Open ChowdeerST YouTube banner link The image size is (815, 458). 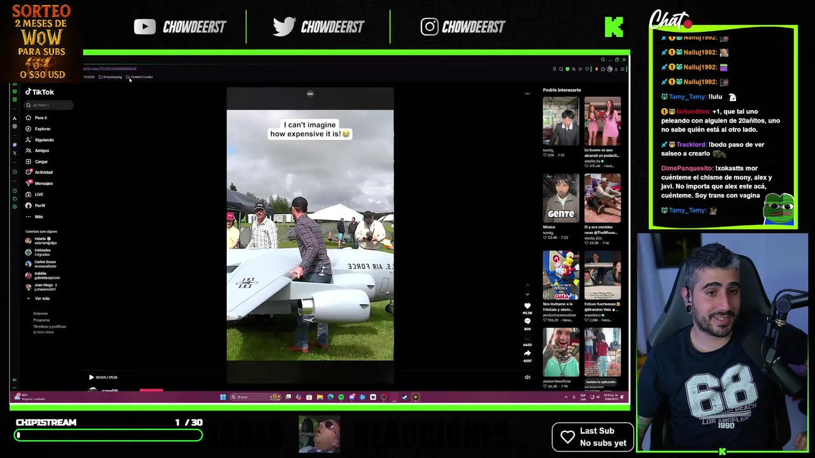[x=180, y=27]
